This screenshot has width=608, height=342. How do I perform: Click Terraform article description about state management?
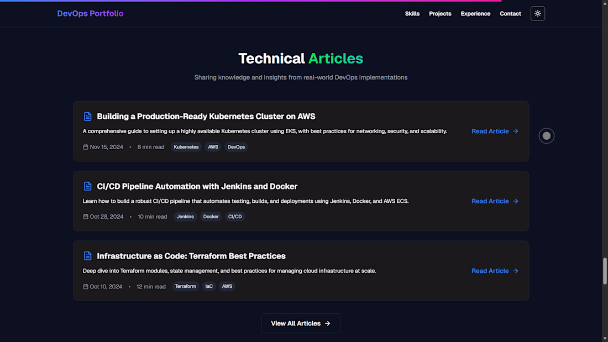(229, 271)
